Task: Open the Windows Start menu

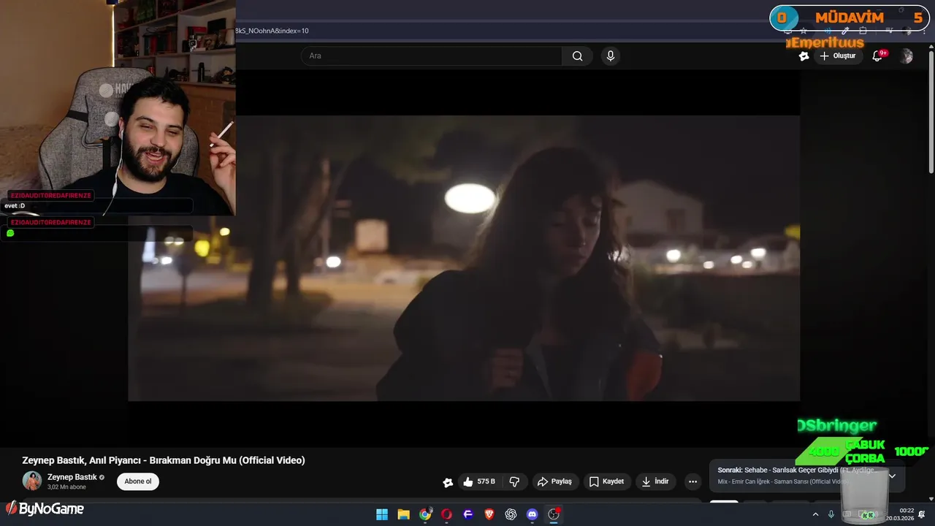Action: (x=382, y=514)
